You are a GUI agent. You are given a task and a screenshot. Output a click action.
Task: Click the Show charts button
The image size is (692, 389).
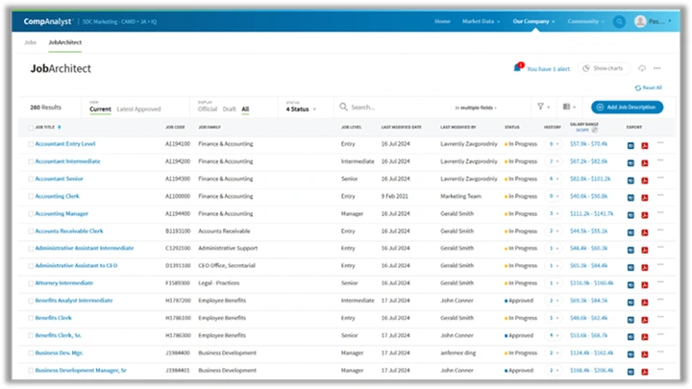pyautogui.click(x=603, y=68)
